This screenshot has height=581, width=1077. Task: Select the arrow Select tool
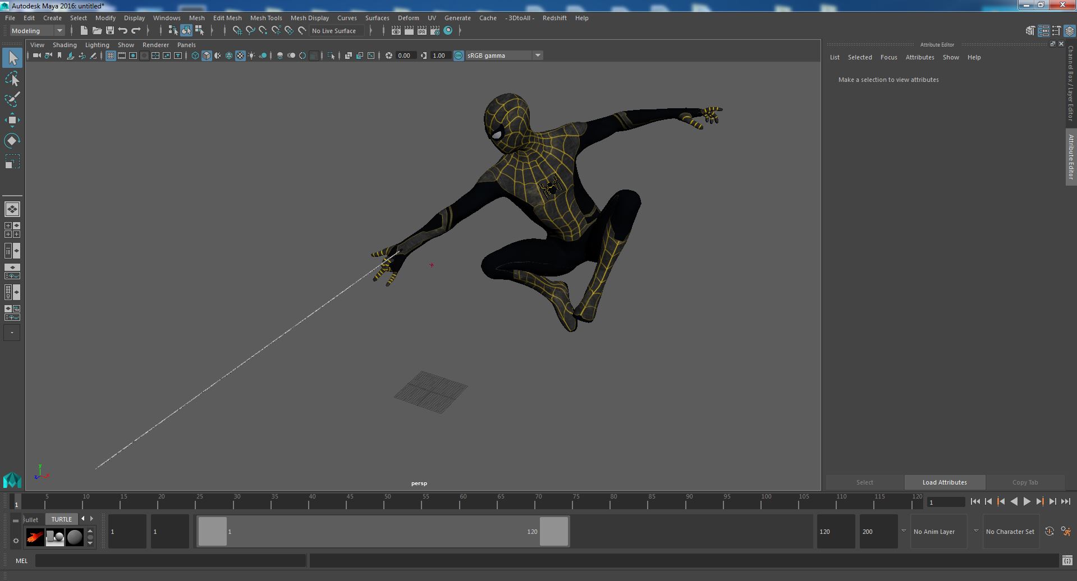click(12, 58)
